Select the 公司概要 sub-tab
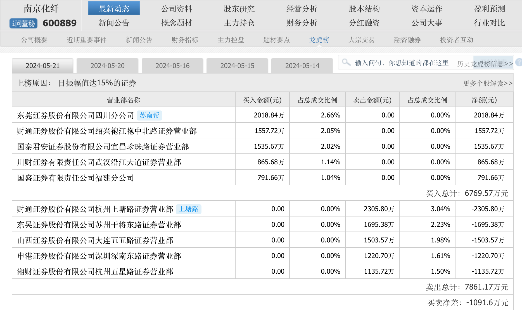522x313 pixels. [34, 40]
